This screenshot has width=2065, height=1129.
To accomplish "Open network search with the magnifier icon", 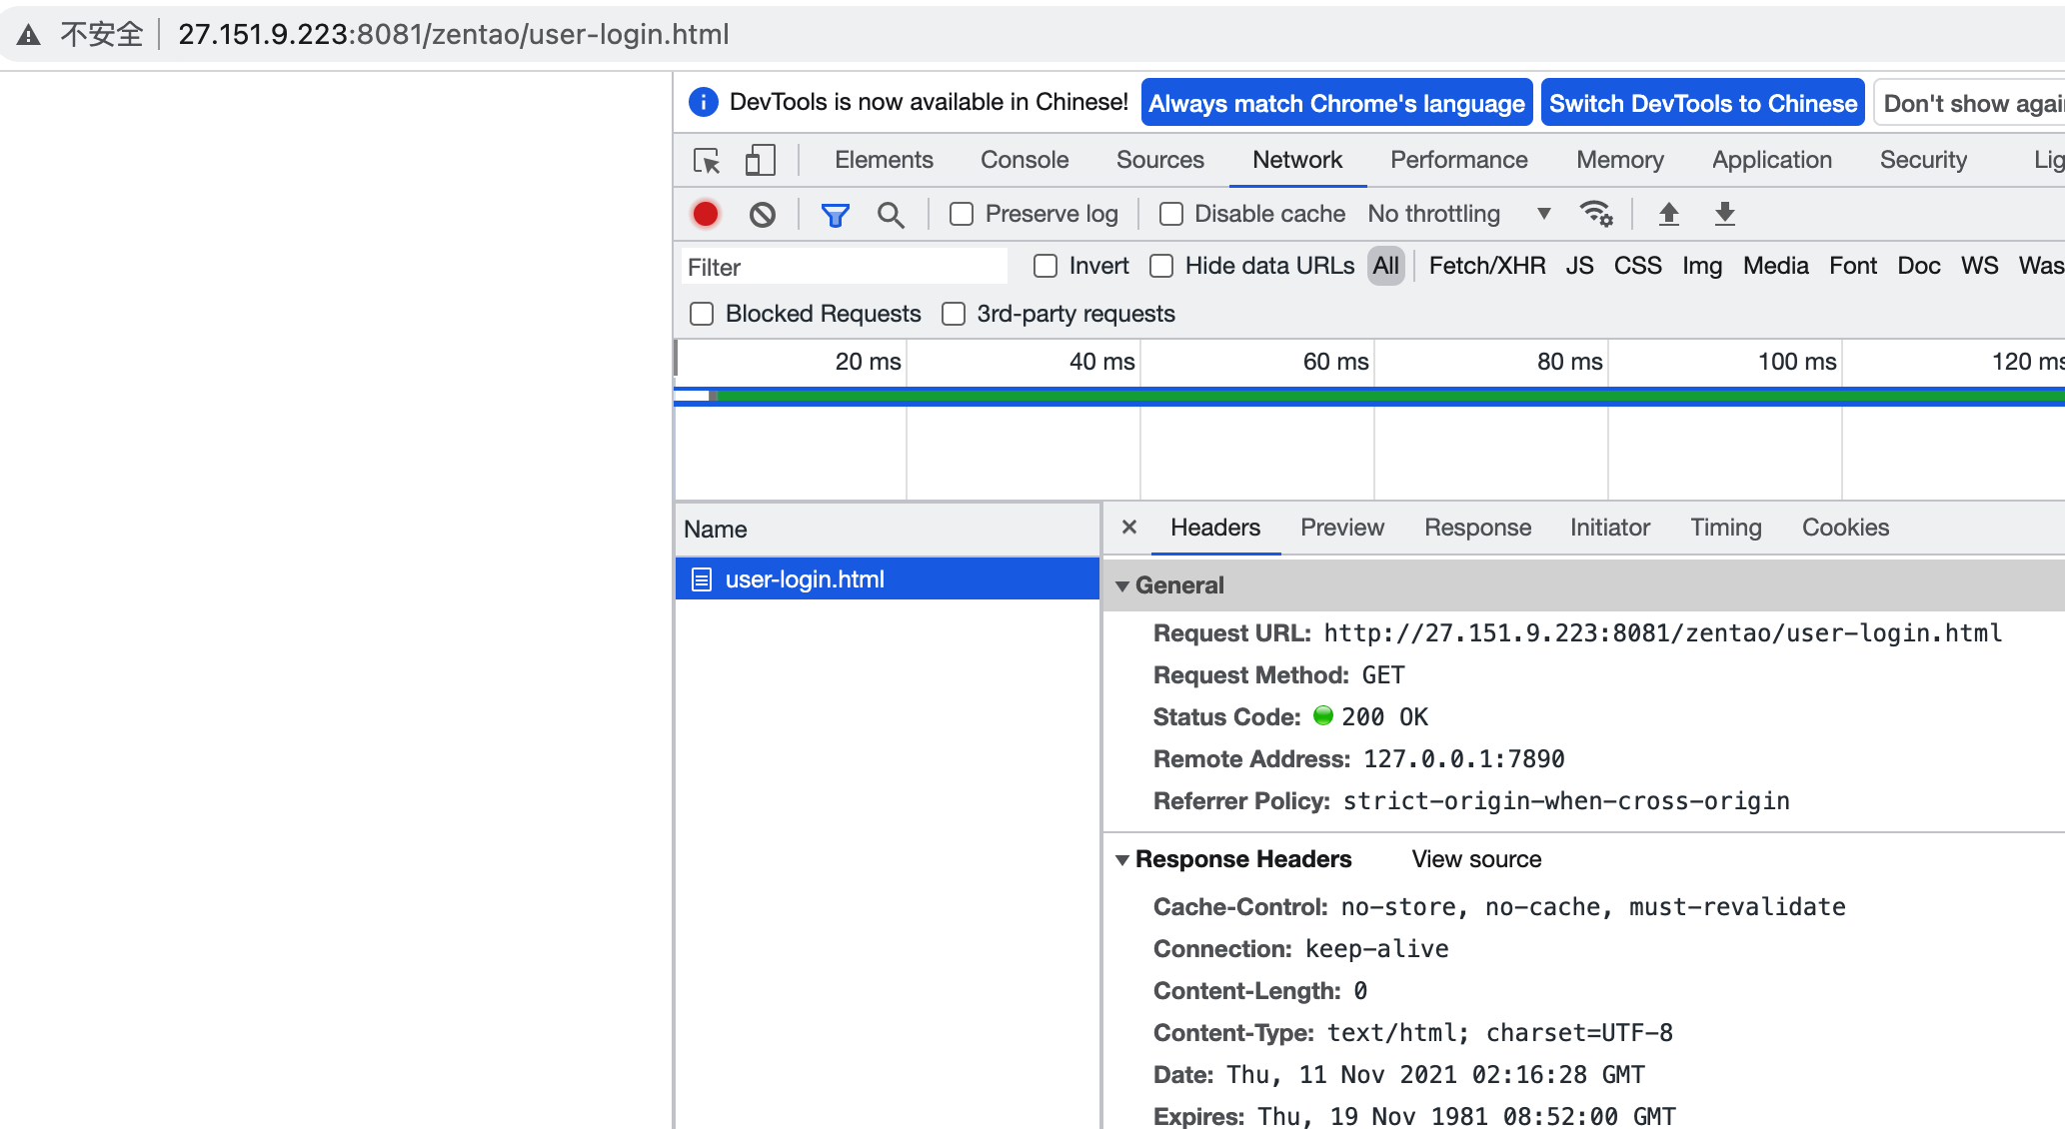I will (890, 214).
